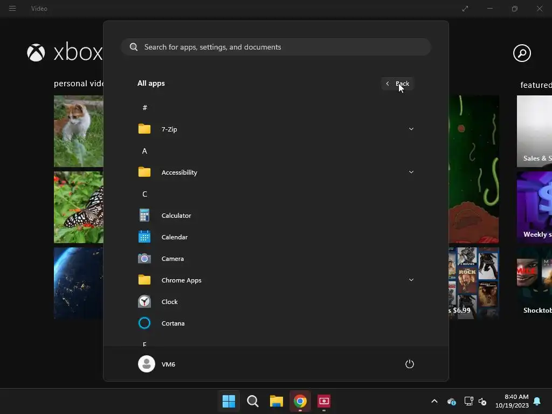The height and width of the screenshot is (414, 552).
Task: Click the featured section heading
Action: [536, 85]
